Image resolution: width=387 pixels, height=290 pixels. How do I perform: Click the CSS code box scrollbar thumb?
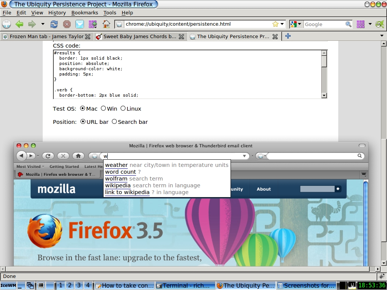[x=324, y=61]
